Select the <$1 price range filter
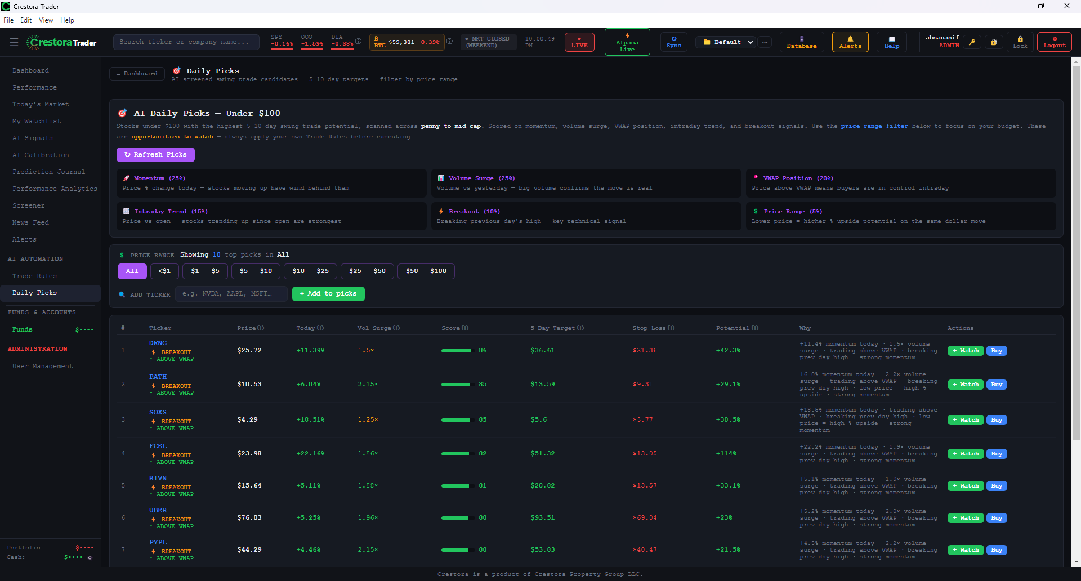 click(164, 271)
